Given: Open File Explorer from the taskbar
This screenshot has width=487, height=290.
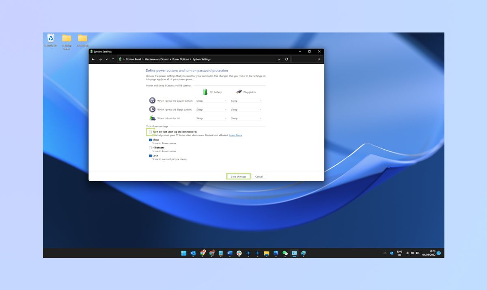Looking at the screenshot, I should coord(267,253).
